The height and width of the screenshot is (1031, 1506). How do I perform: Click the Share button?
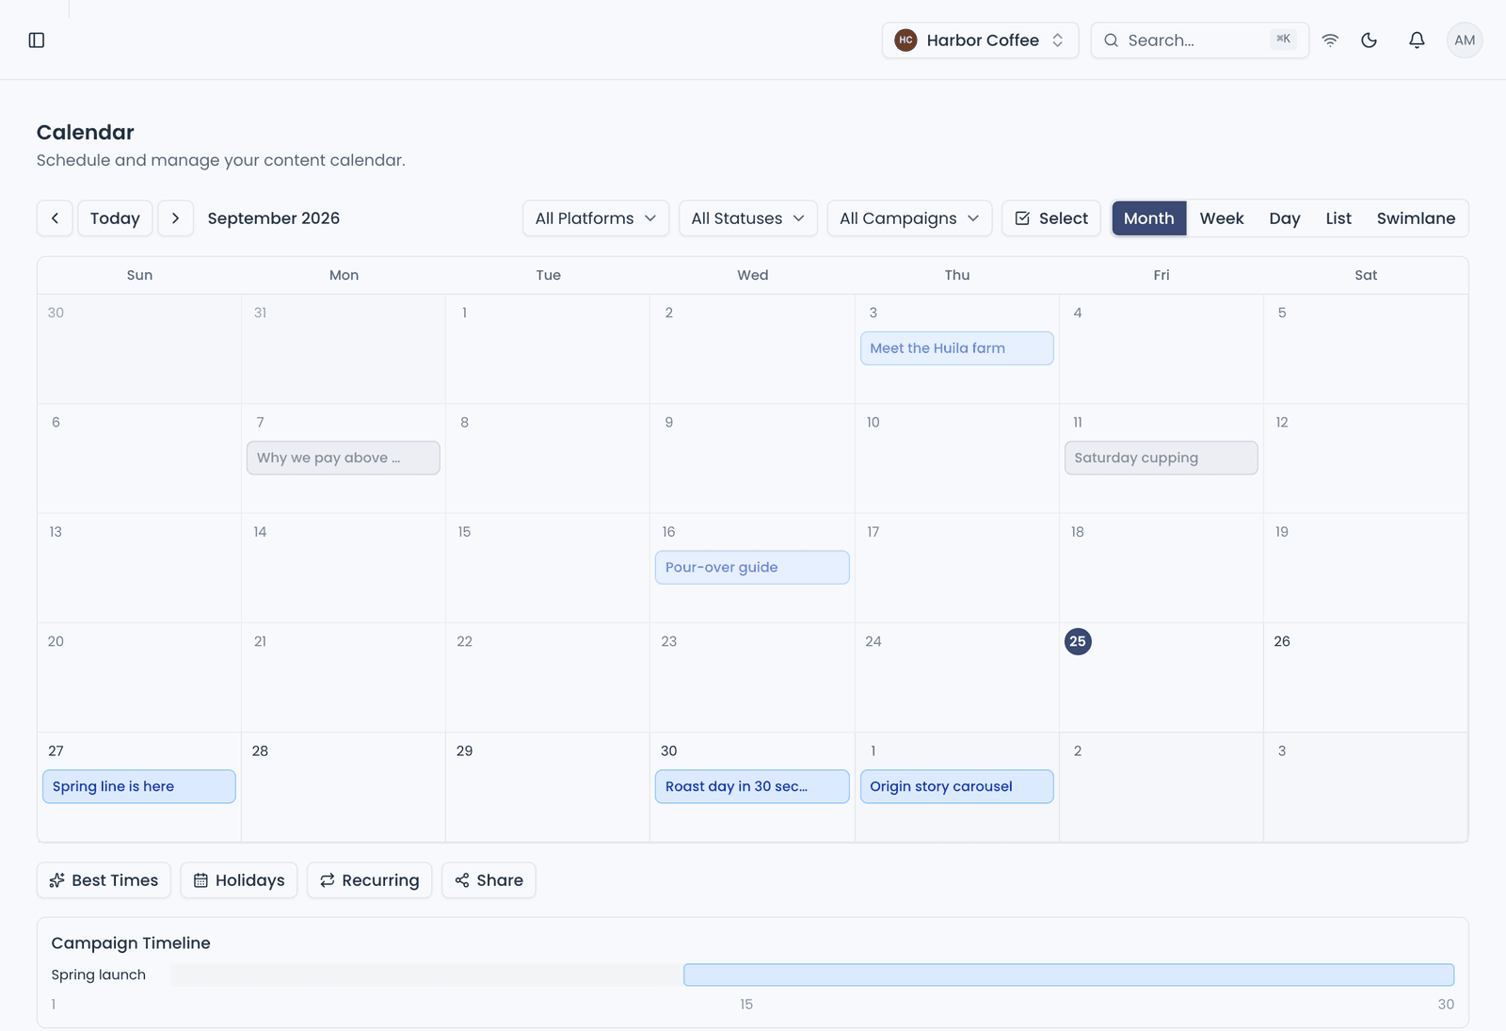coord(489,880)
